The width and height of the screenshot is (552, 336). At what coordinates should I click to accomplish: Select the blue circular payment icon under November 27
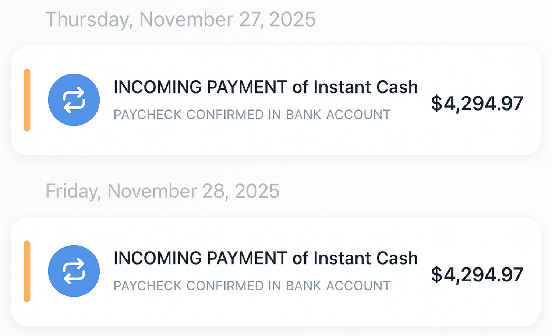(x=74, y=99)
